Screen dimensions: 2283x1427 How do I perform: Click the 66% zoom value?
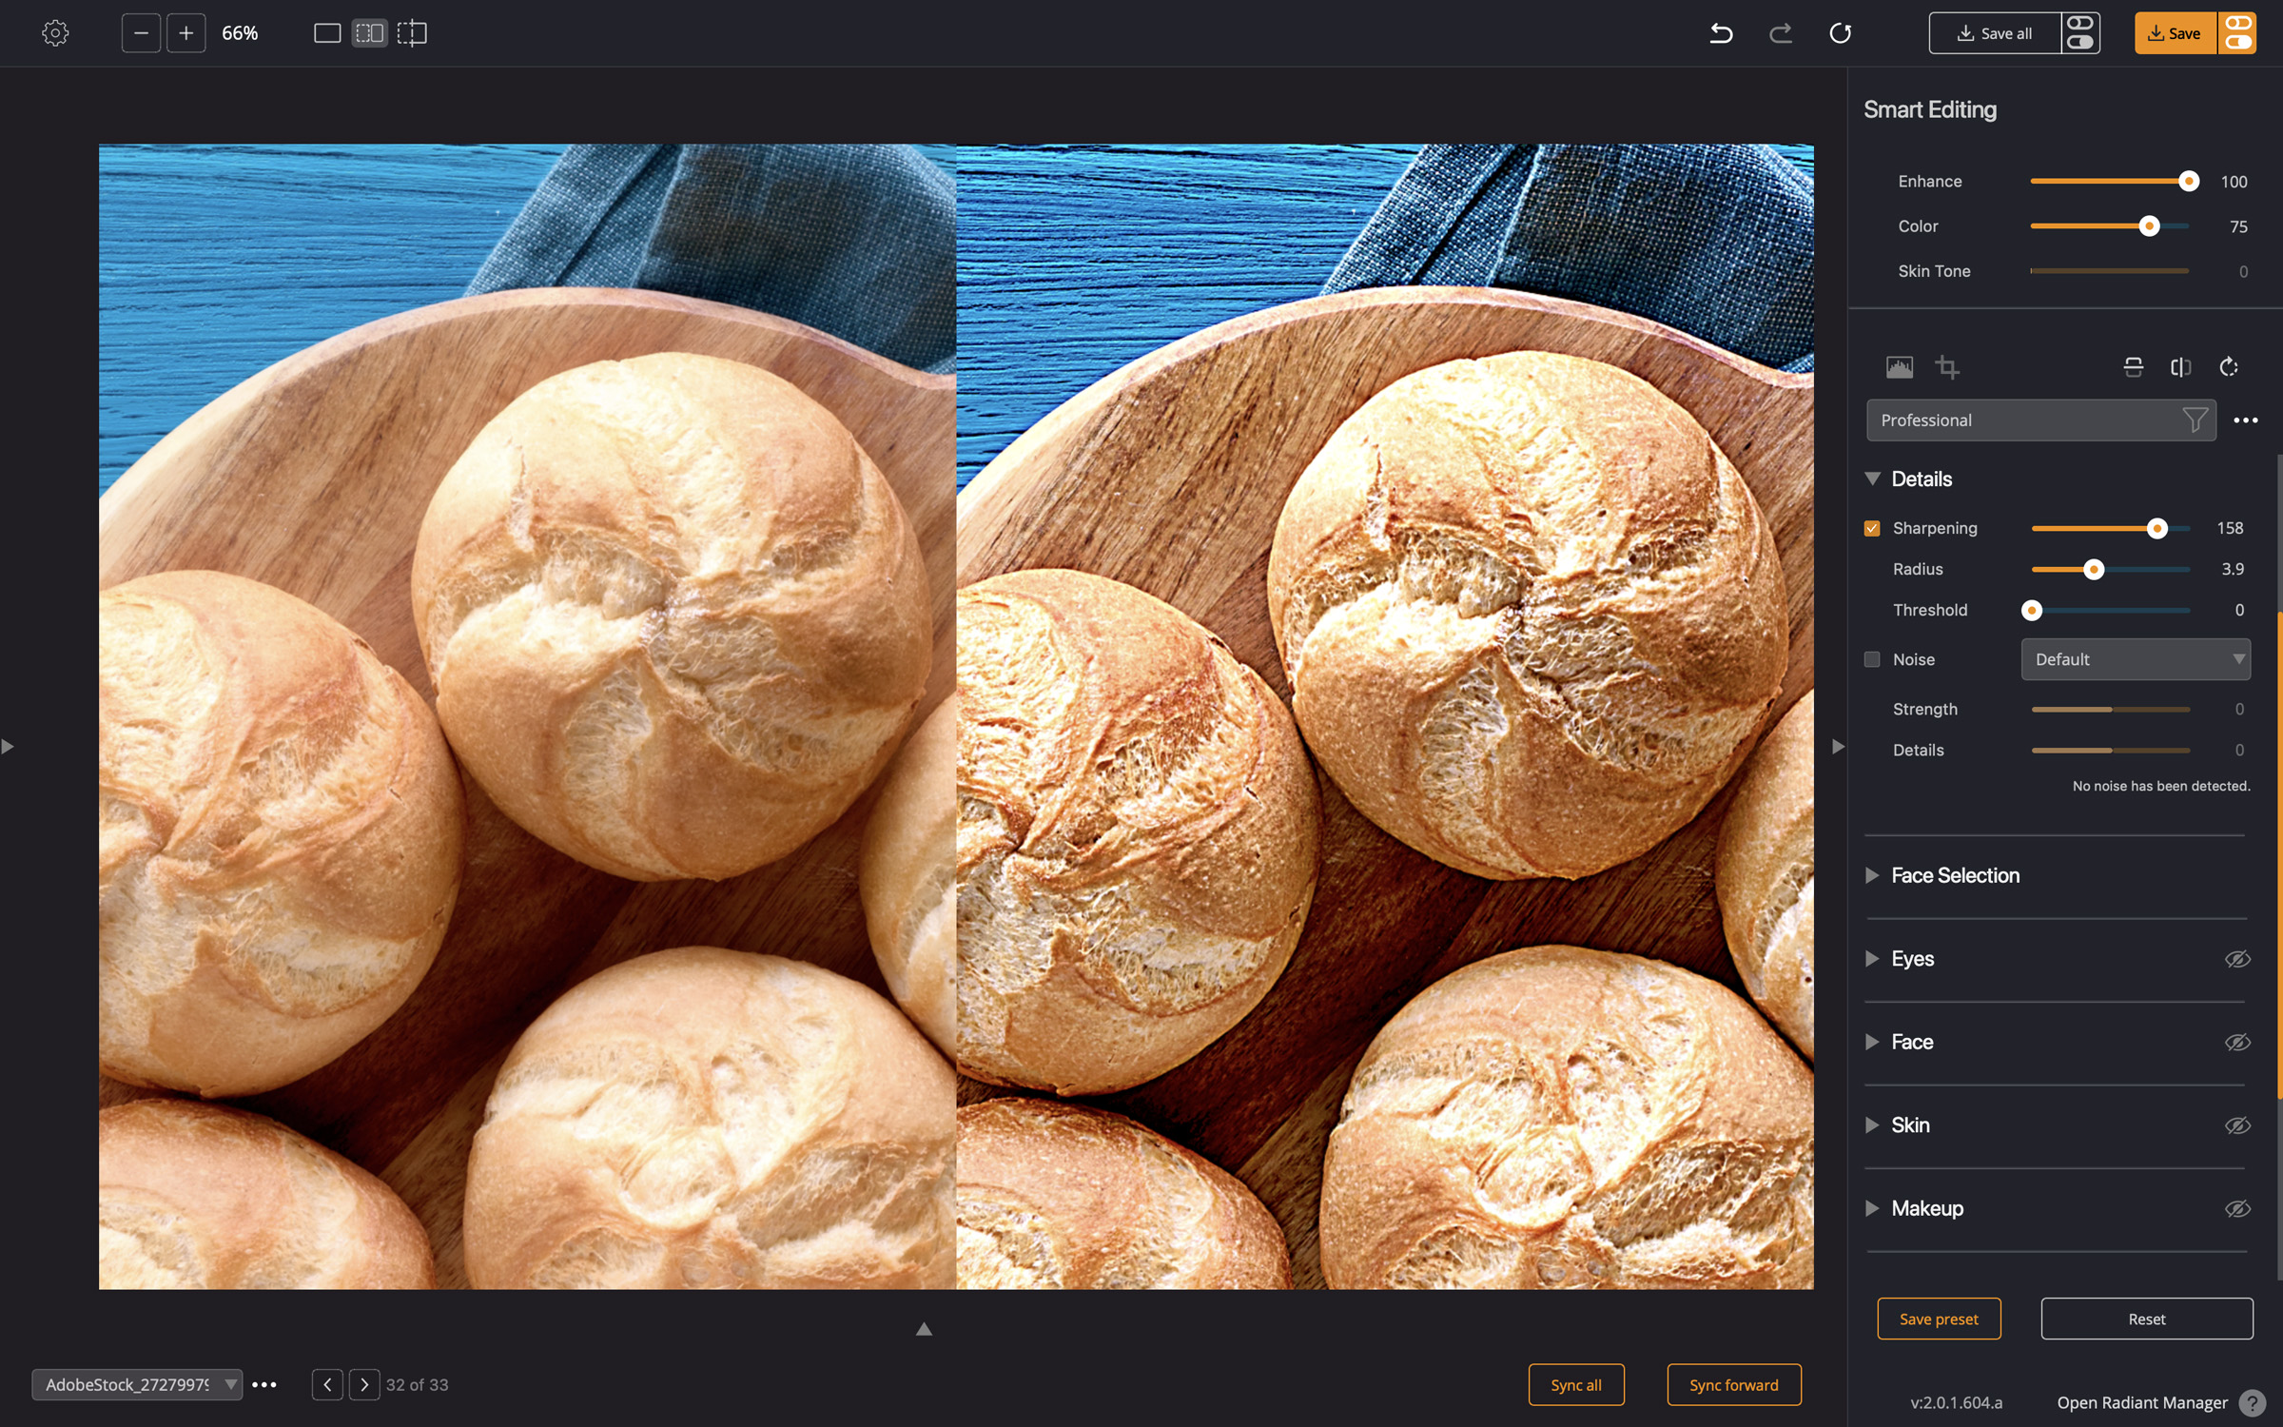pos(240,33)
